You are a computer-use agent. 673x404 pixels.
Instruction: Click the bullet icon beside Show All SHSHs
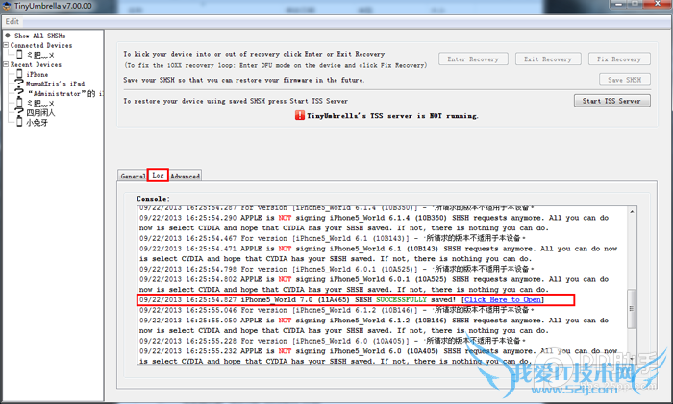click(x=8, y=36)
